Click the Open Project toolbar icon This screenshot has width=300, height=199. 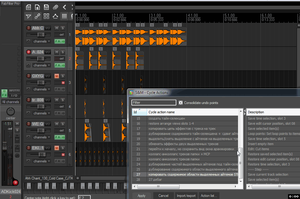(37, 7)
